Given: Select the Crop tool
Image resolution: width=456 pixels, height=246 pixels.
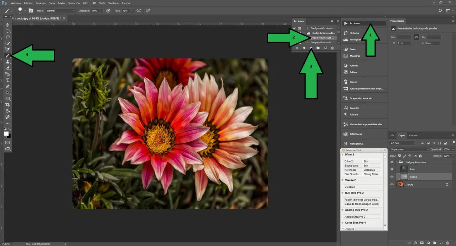Looking at the screenshot, I should pos(7,105).
